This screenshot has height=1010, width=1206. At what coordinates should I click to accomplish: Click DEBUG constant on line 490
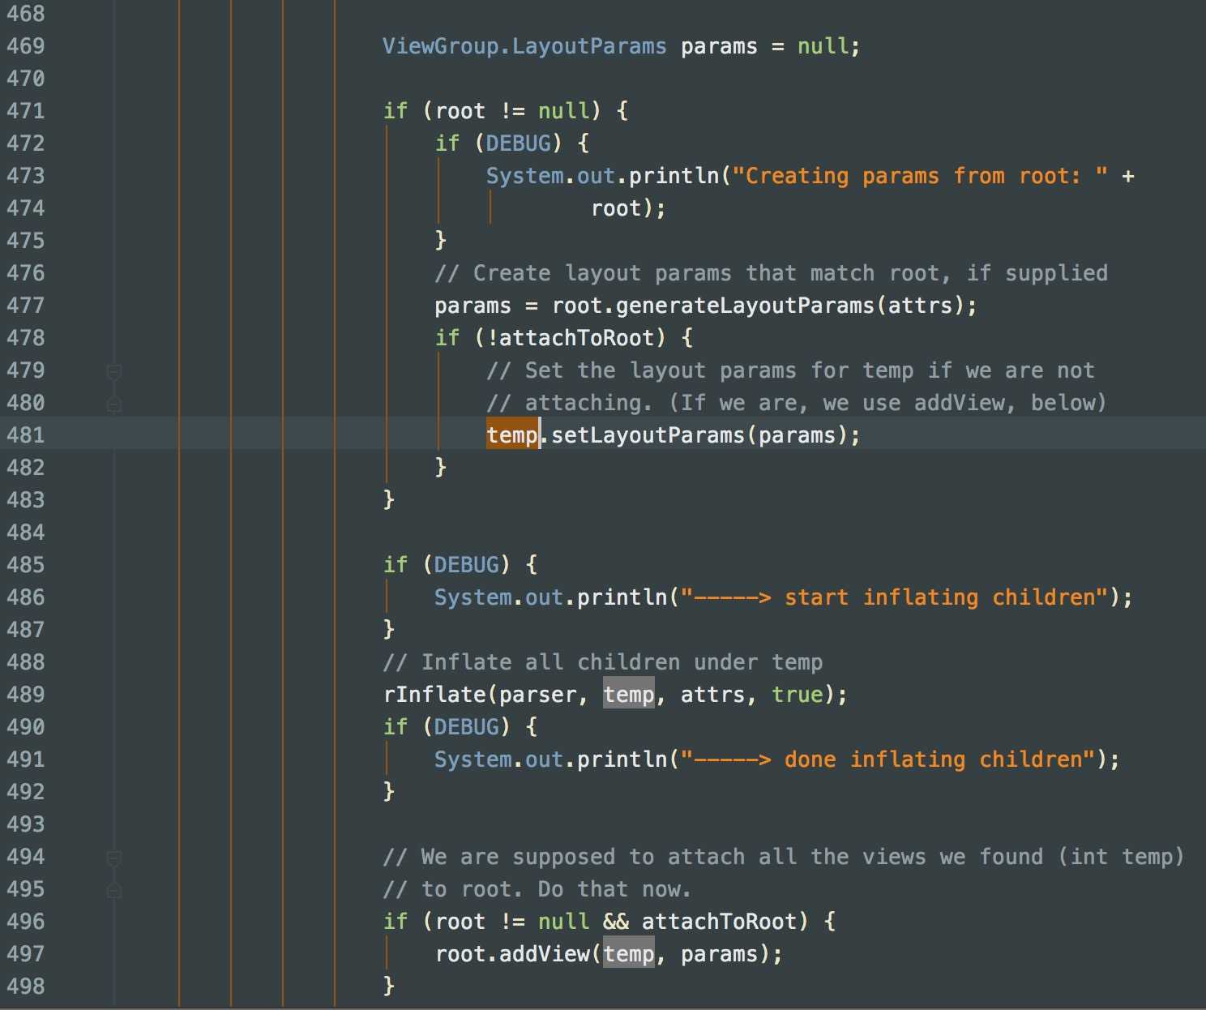pyautogui.click(x=466, y=727)
